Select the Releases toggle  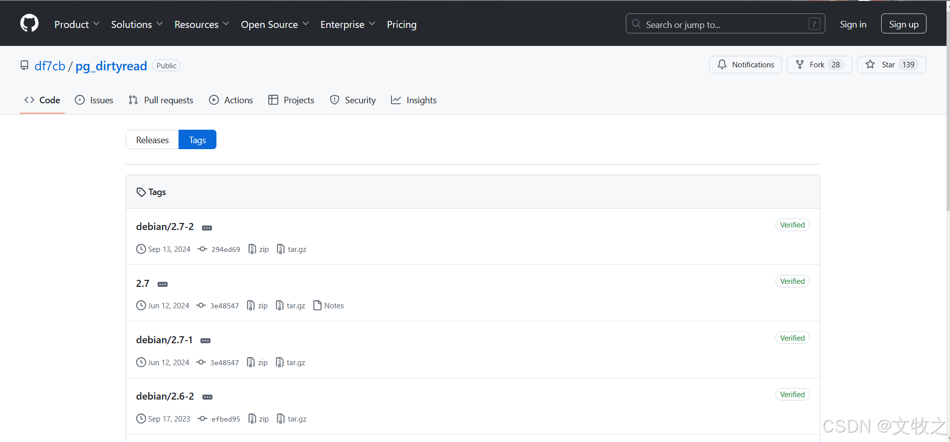click(152, 140)
